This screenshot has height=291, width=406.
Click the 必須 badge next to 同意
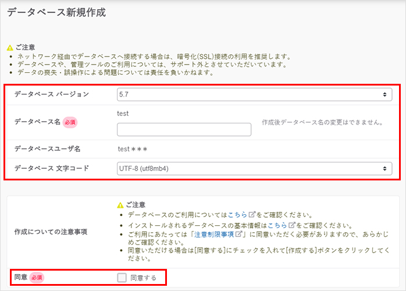[37, 278]
